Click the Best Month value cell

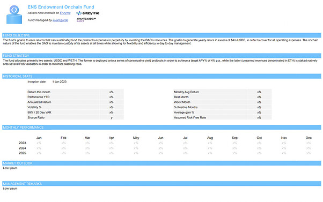point(259,97)
